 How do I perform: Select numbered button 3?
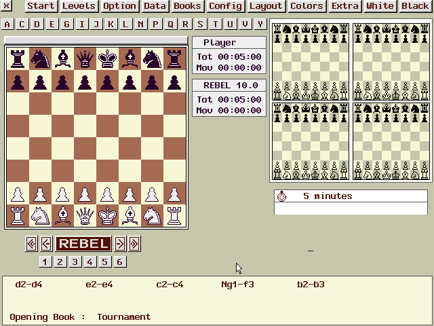(75, 261)
